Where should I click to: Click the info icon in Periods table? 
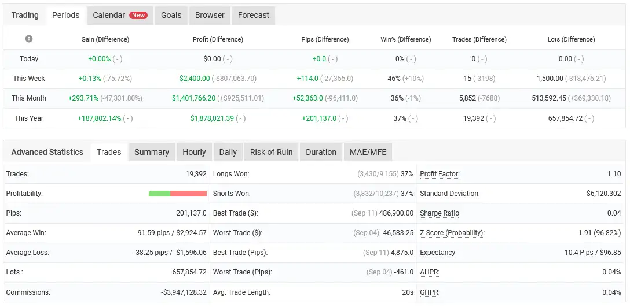[x=29, y=39]
